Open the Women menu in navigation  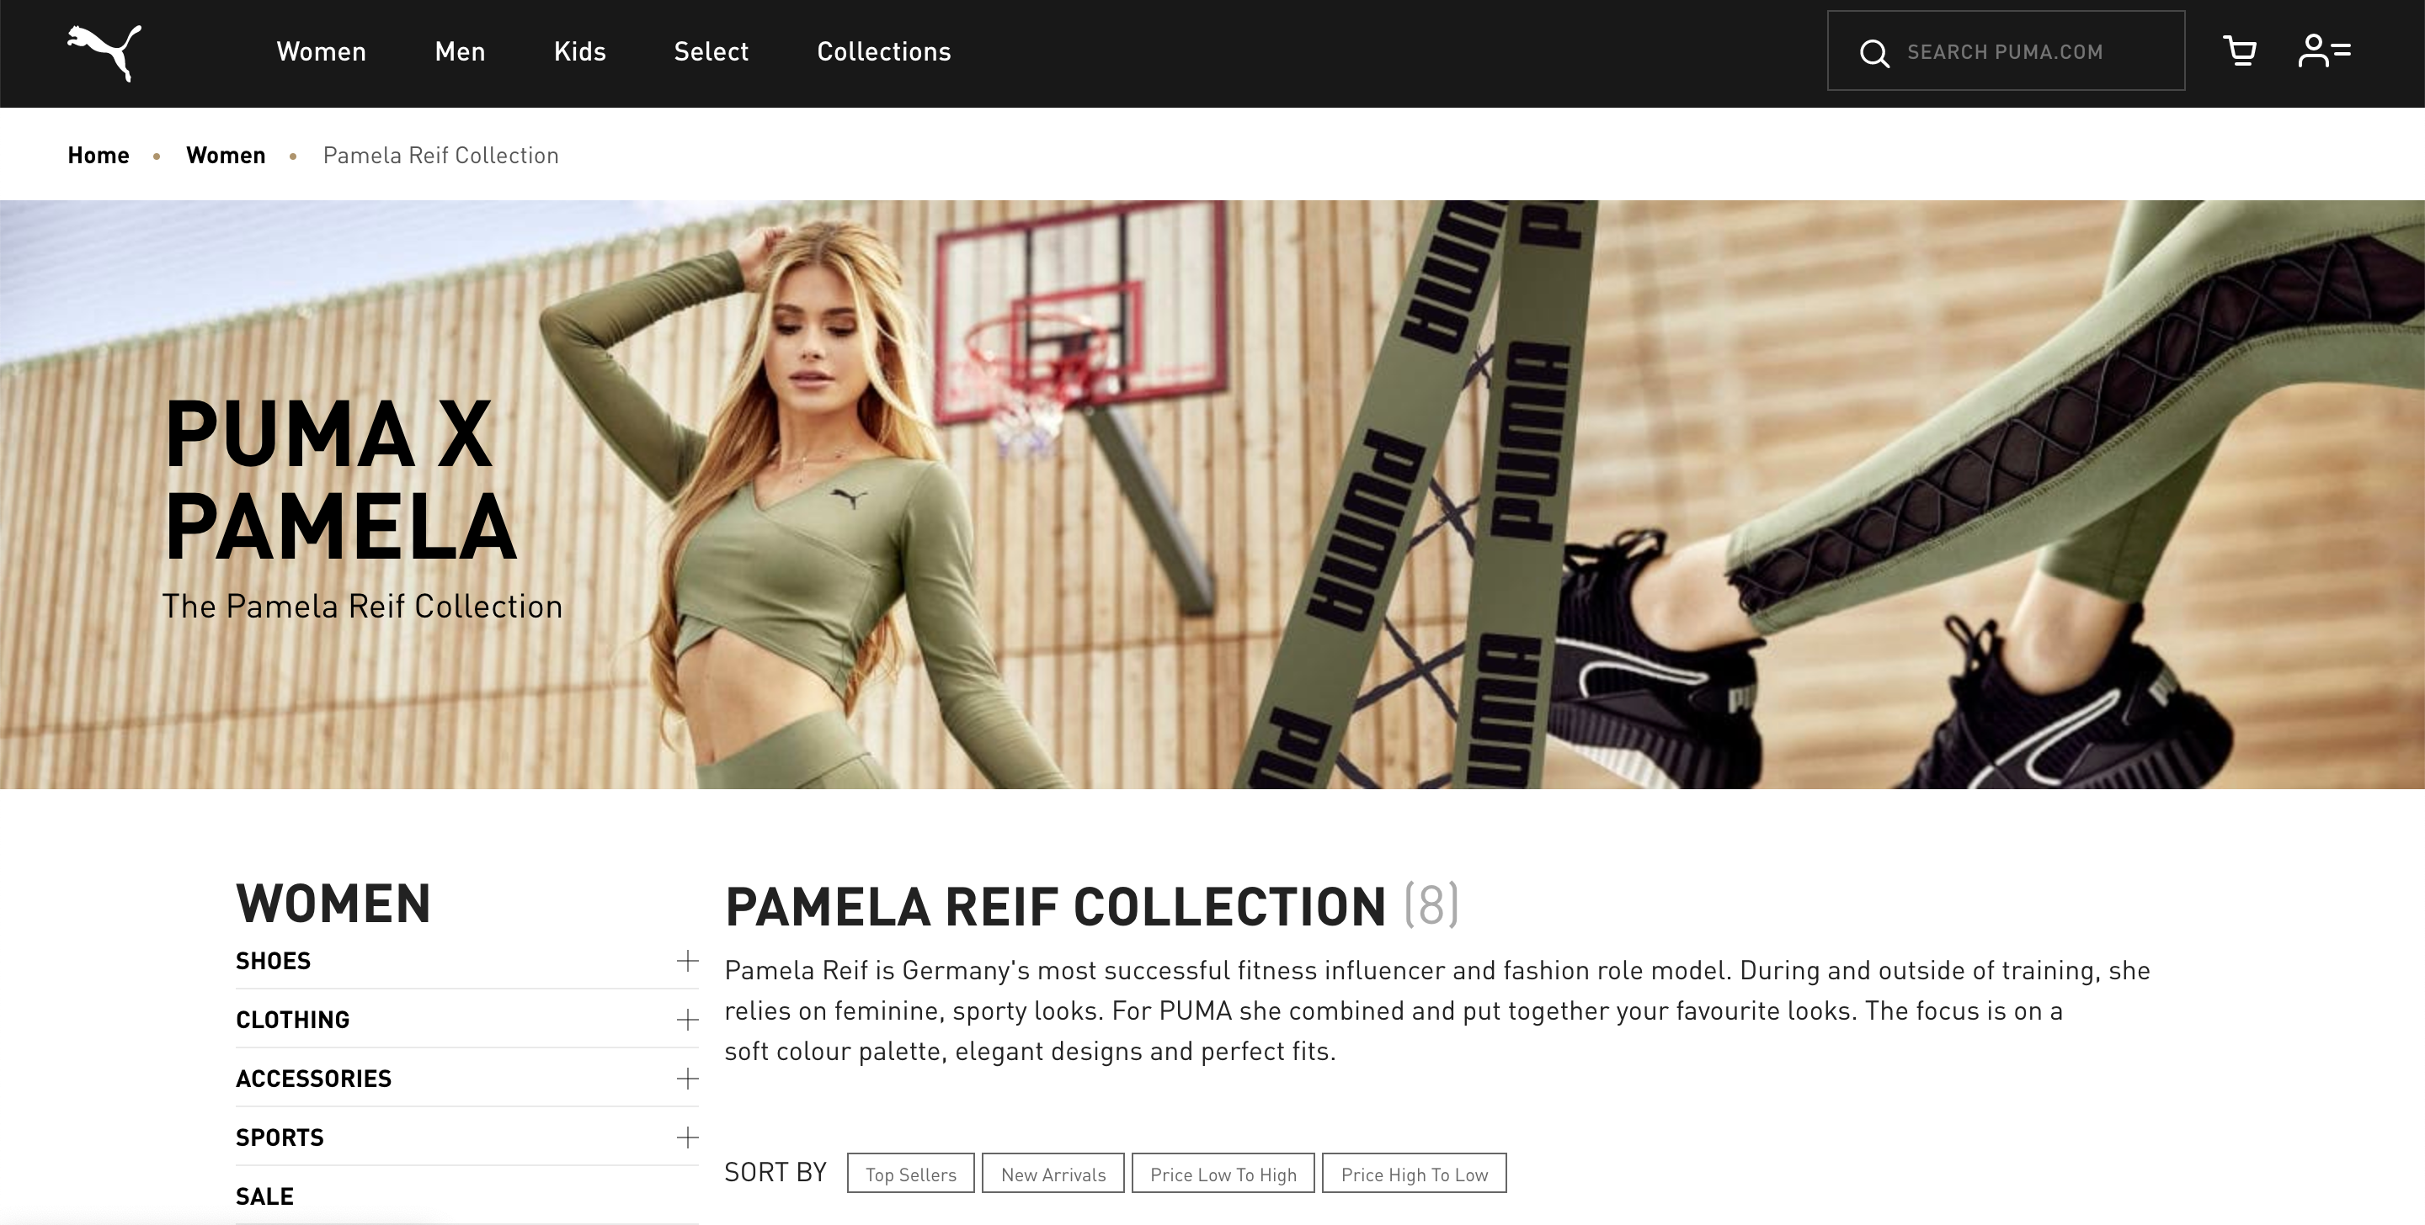(x=321, y=52)
